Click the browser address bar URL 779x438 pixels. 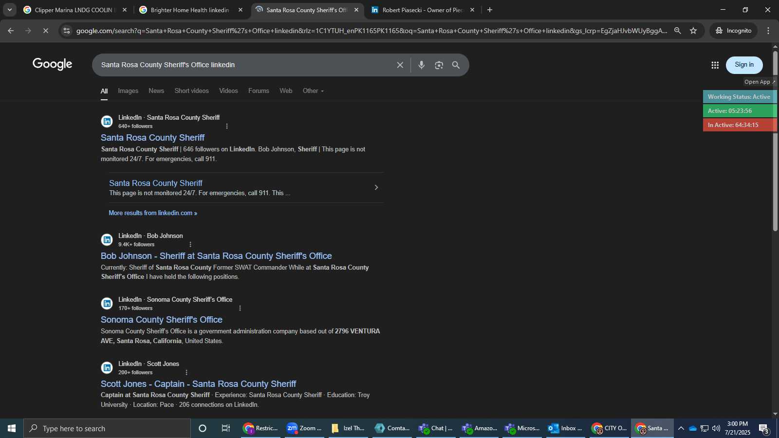pyautogui.click(x=371, y=31)
